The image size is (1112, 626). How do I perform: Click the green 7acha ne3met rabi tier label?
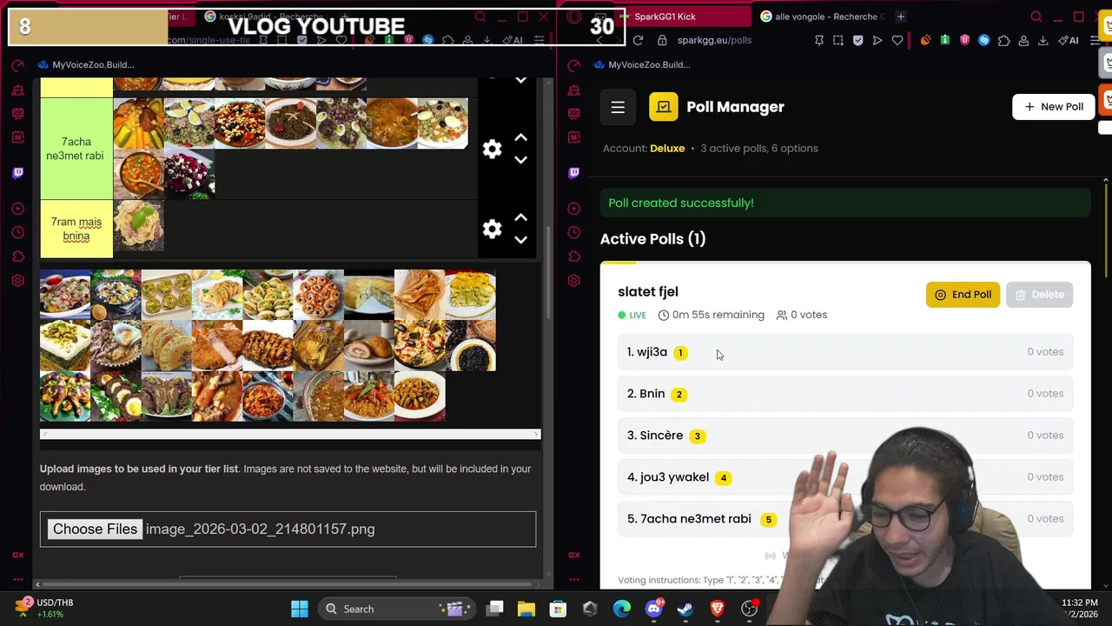[x=76, y=149]
